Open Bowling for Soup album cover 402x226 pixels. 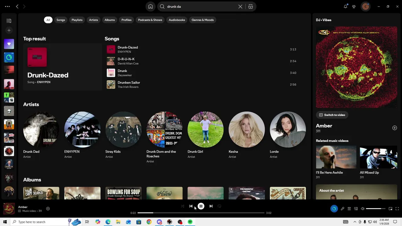pyautogui.click(x=123, y=193)
